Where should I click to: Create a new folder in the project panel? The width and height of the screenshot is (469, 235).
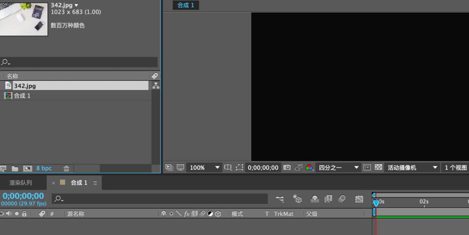pos(15,168)
